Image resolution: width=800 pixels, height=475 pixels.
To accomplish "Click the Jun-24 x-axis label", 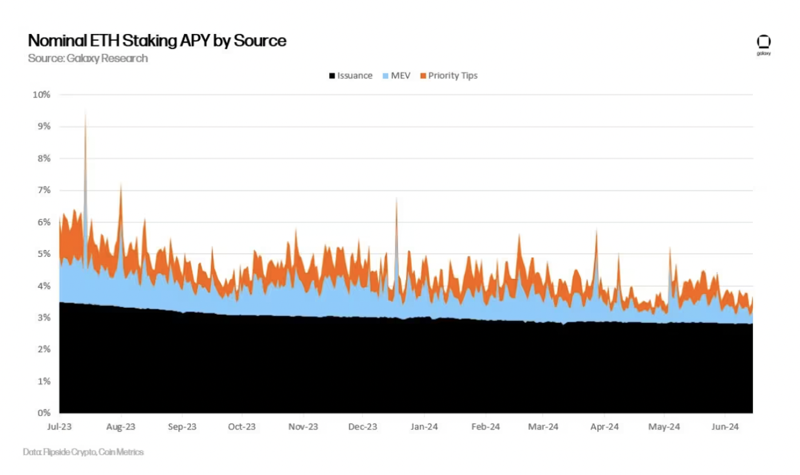I will point(725,427).
